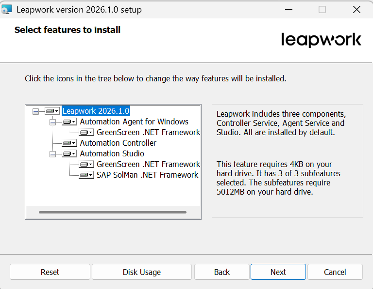
Task: Open feature icon dropdown for Automation Agent for Windows
Action: tap(69, 122)
